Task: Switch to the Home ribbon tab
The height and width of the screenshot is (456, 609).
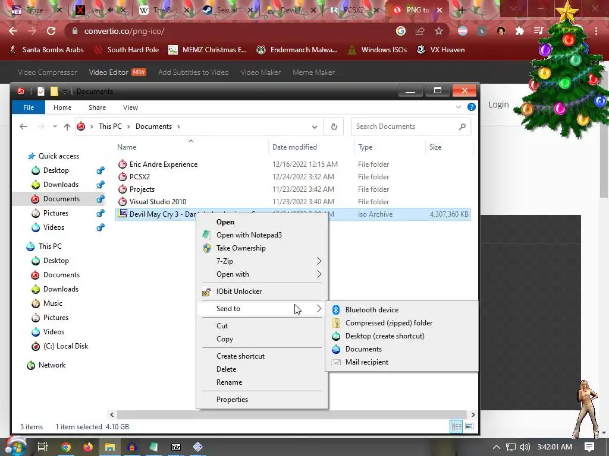Action: 62,107
